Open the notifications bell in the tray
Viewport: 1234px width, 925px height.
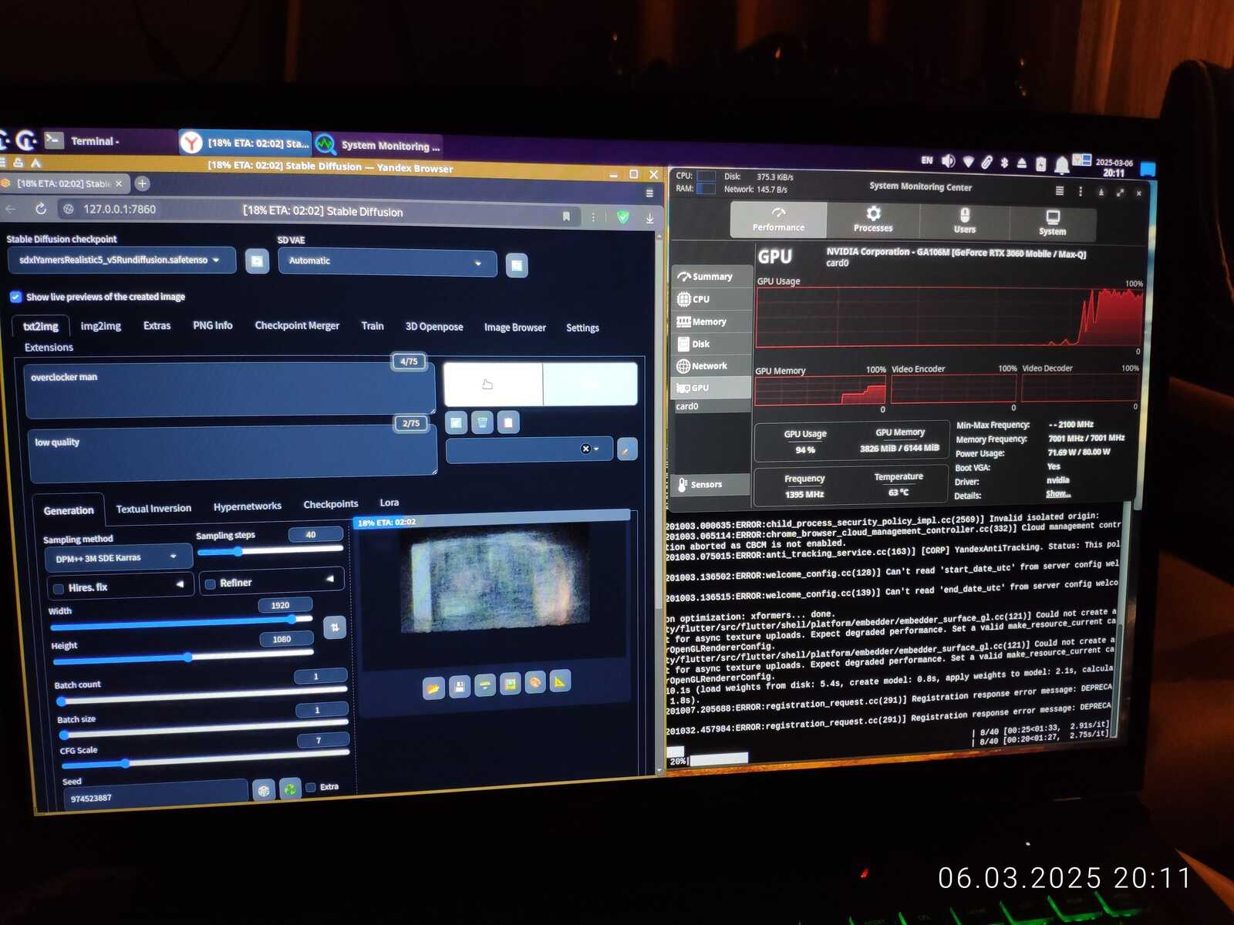[1061, 164]
